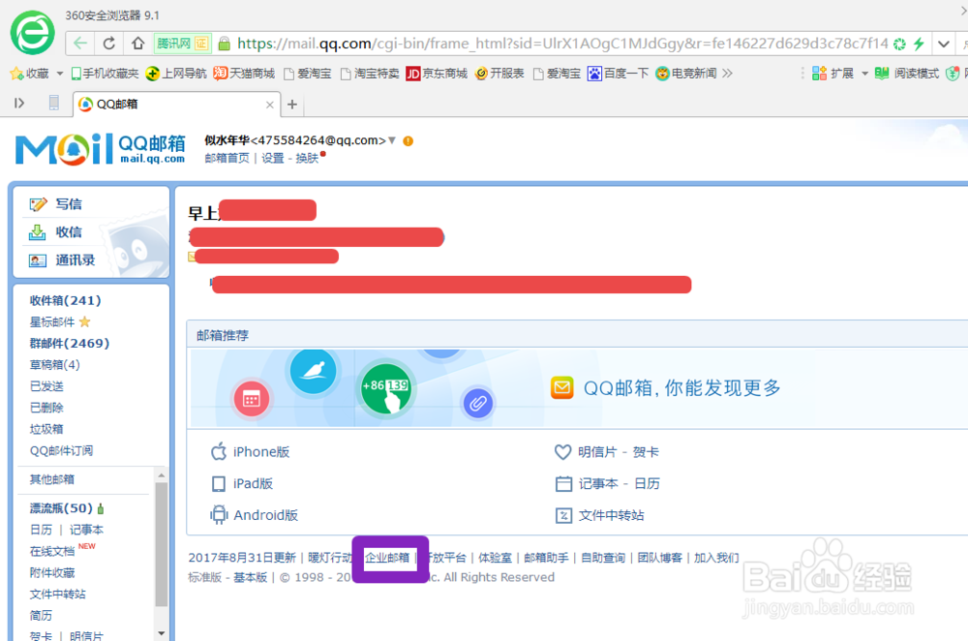Click 企业邮箱 footer link
The width and height of the screenshot is (968, 641).
tap(387, 558)
